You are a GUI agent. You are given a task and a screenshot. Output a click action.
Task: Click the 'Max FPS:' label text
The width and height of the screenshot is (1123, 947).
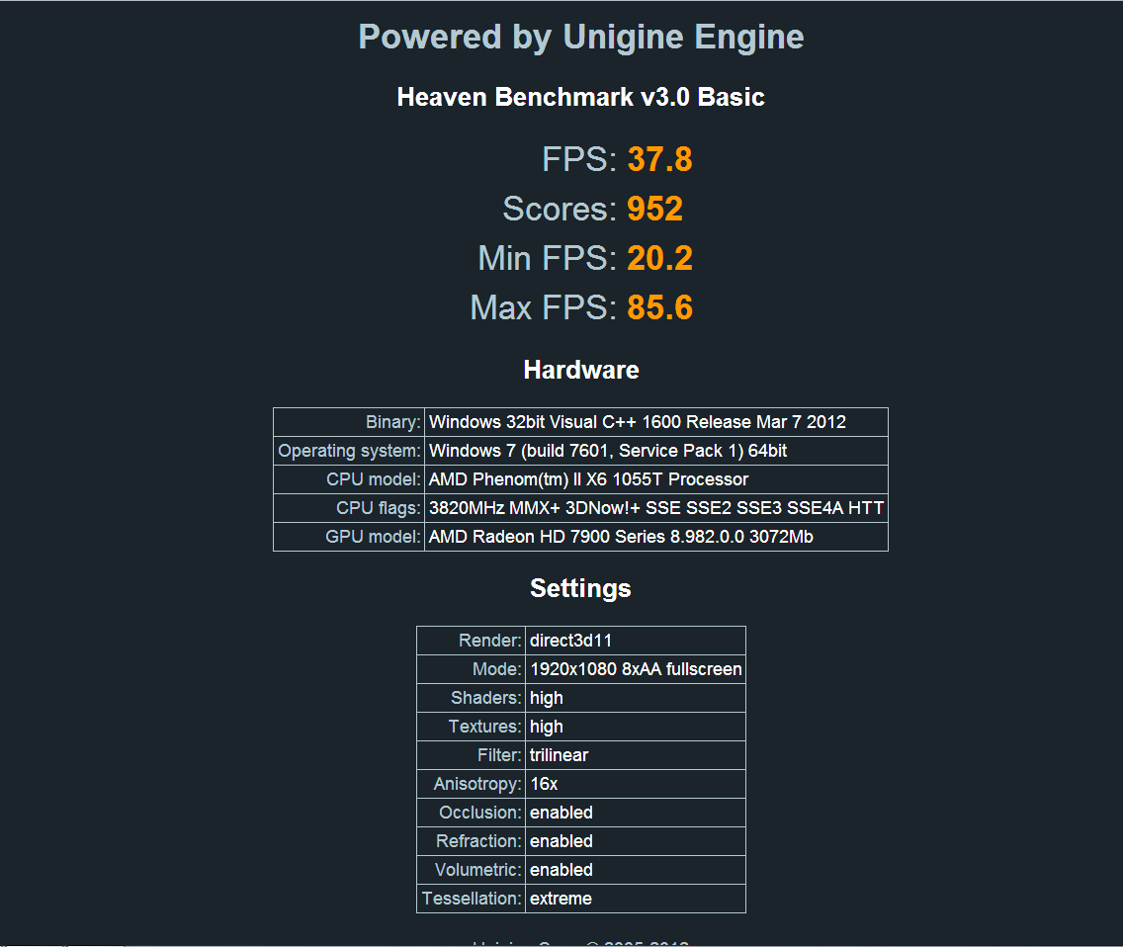point(543,307)
